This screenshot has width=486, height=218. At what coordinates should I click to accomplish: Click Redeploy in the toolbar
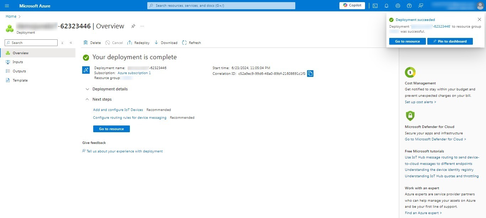[138, 43]
